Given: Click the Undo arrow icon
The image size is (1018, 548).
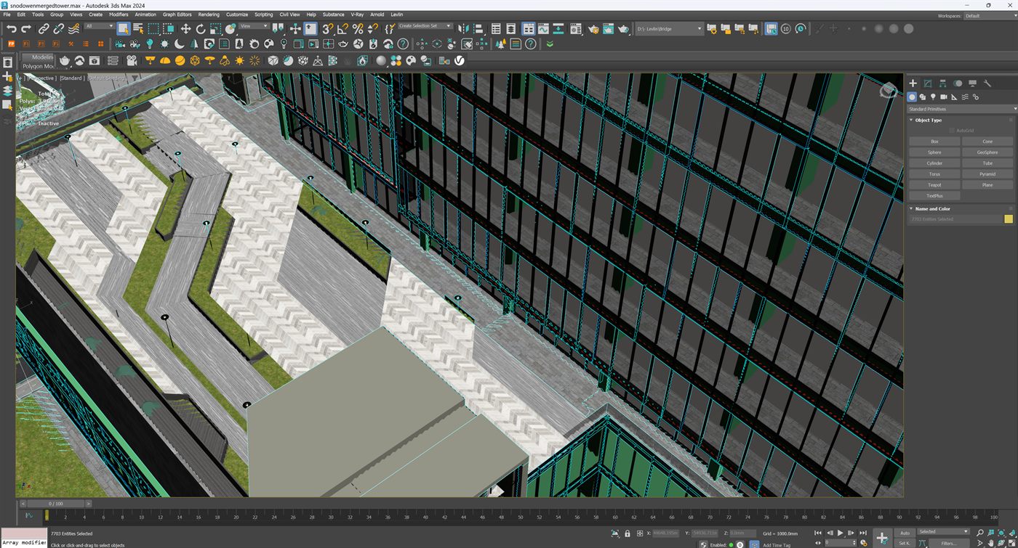Looking at the screenshot, I should 11,29.
